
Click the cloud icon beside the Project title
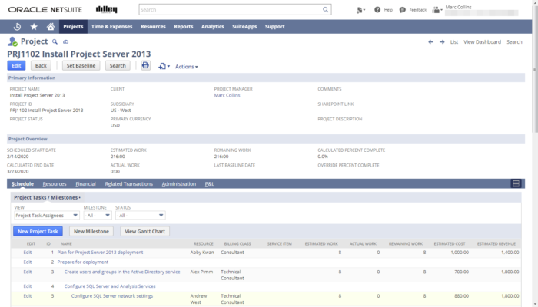tap(65, 41)
